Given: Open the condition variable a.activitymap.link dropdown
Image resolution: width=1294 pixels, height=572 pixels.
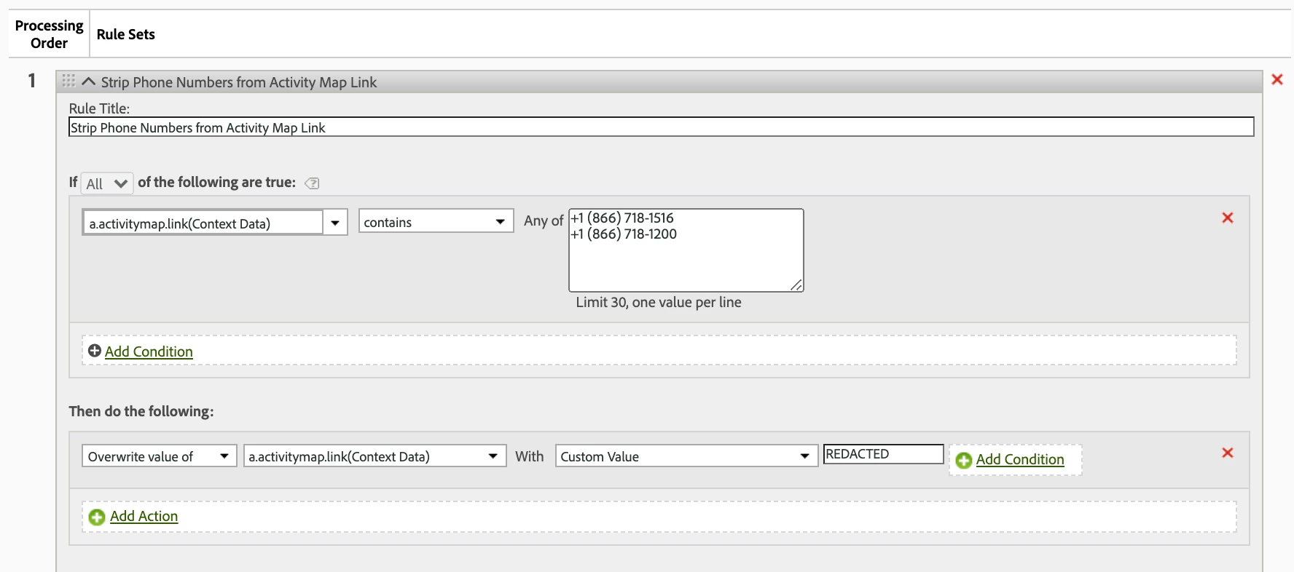Looking at the screenshot, I should pyautogui.click(x=335, y=223).
